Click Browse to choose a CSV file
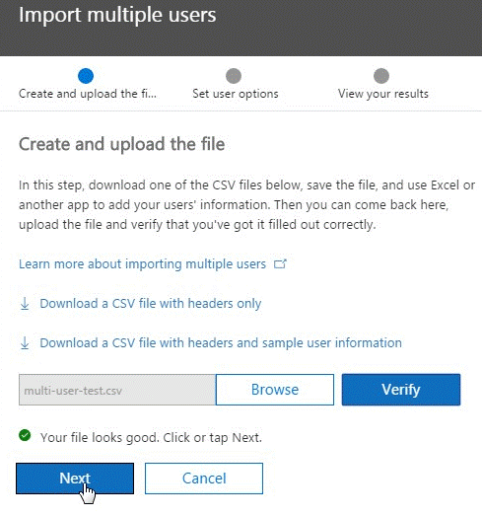This screenshot has height=516, width=482. coord(275,390)
